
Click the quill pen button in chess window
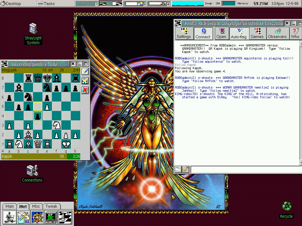(x=85, y=71)
